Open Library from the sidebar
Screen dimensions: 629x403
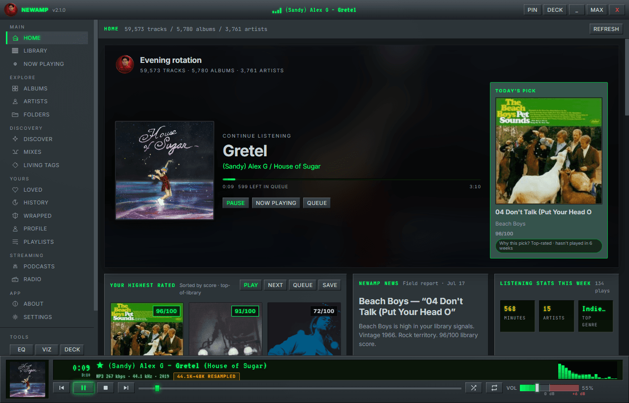click(x=47, y=51)
